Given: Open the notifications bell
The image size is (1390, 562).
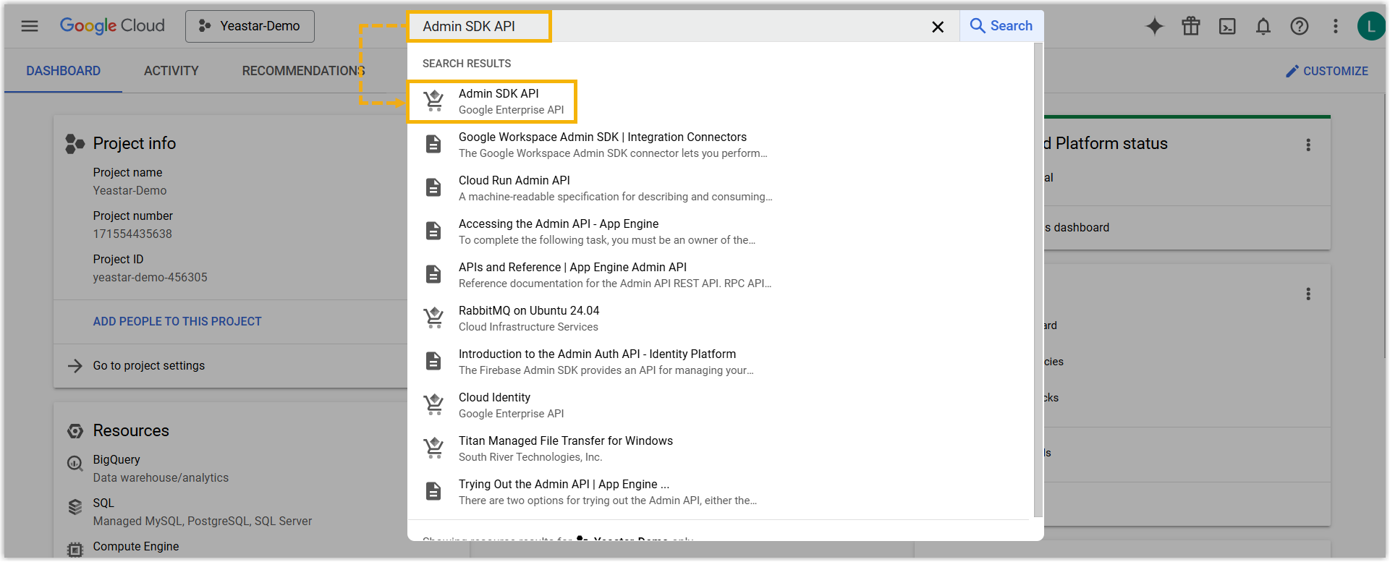Looking at the screenshot, I should click(1263, 26).
